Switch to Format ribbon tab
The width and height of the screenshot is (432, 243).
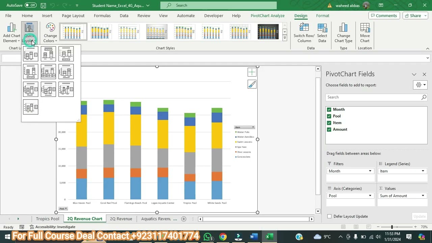(x=323, y=16)
